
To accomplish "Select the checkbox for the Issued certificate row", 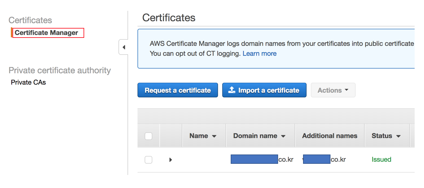I will 148,160.
